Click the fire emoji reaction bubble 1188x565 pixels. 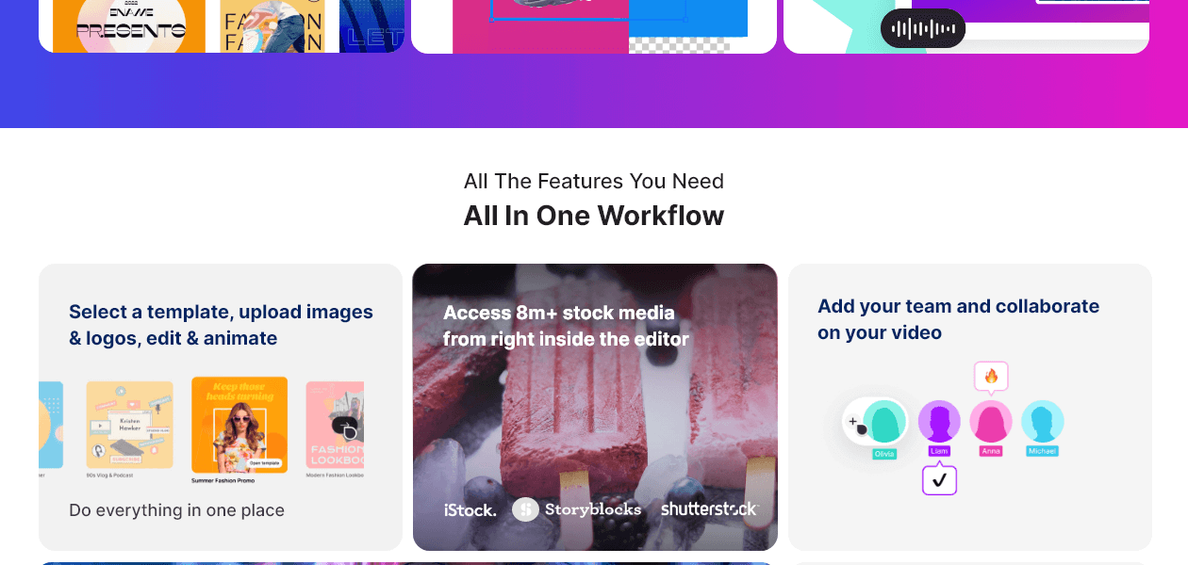coord(991,377)
